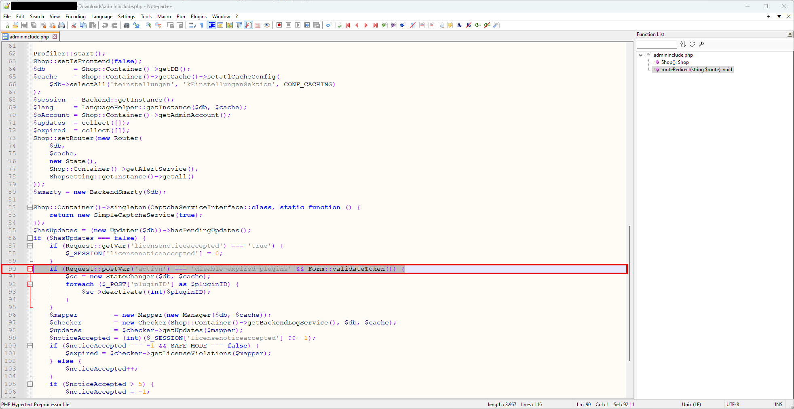The image size is (794, 409).
Task: Open the Plugins menu
Action: (x=198, y=17)
